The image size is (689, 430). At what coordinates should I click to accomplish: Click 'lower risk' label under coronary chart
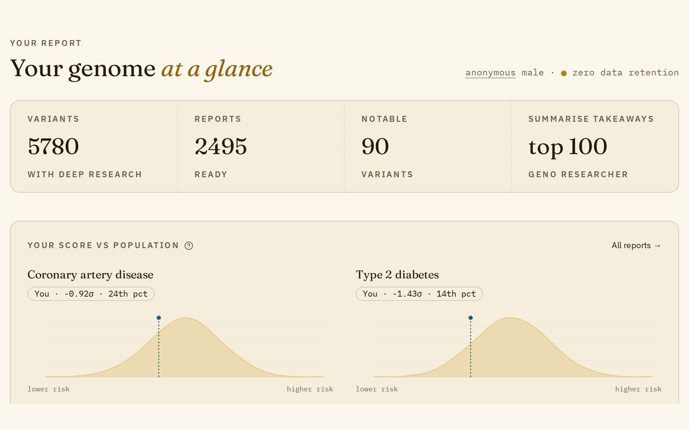coord(49,389)
